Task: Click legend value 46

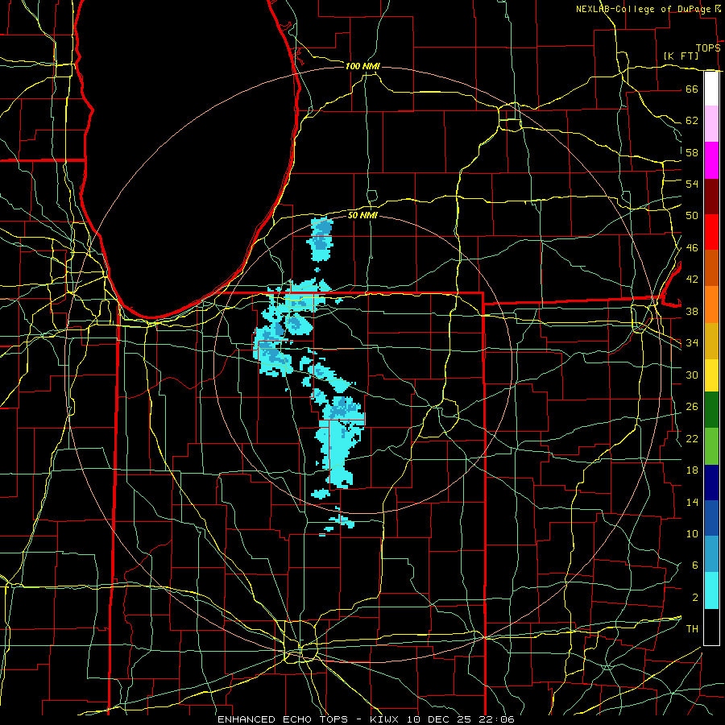Action: tap(692, 248)
